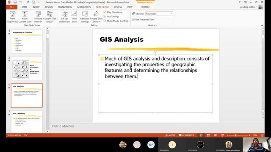
Task: Click the slide editor scroll down arrow
Action: (263, 111)
